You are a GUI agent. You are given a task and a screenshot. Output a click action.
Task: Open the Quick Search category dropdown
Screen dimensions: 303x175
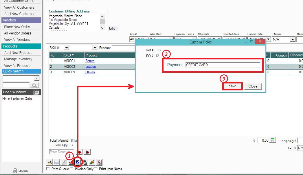point(36,78)
